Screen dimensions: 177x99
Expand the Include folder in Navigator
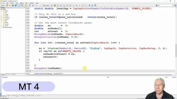[2, 16]
